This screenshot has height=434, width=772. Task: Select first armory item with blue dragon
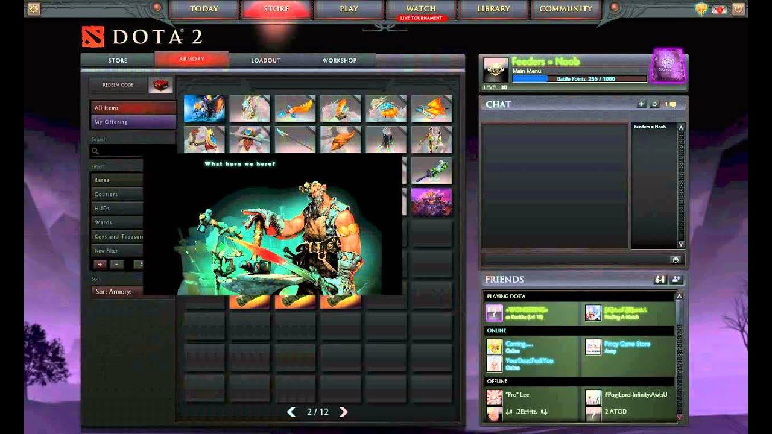(x=204, y=108)
